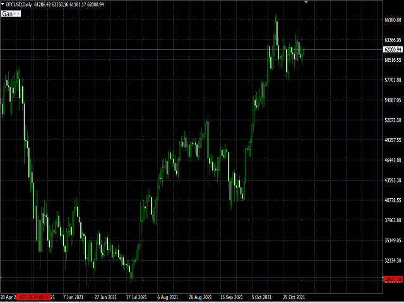Click the 52072.30 price axis value
Screen dimensions: 404x303
point(393,121)
